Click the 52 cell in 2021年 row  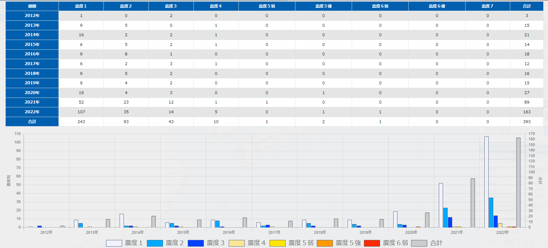(x=81, y=102)
